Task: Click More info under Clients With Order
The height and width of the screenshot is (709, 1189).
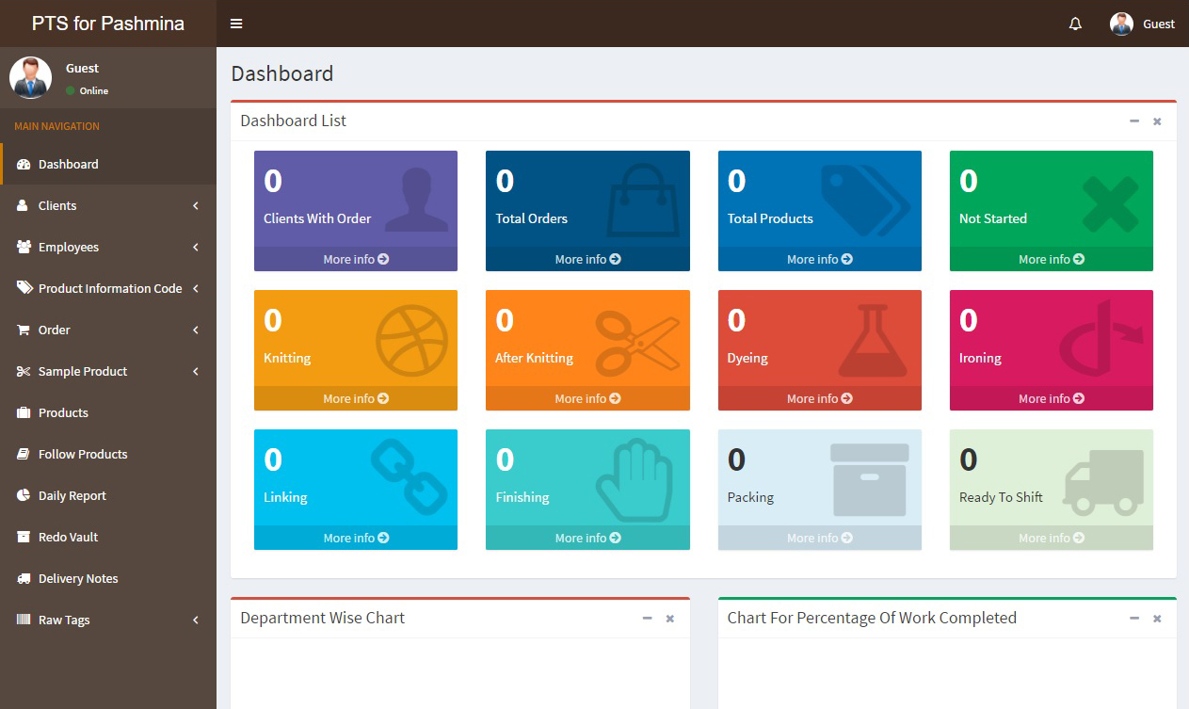Action: pyautogui.click(x=356, y=259)
